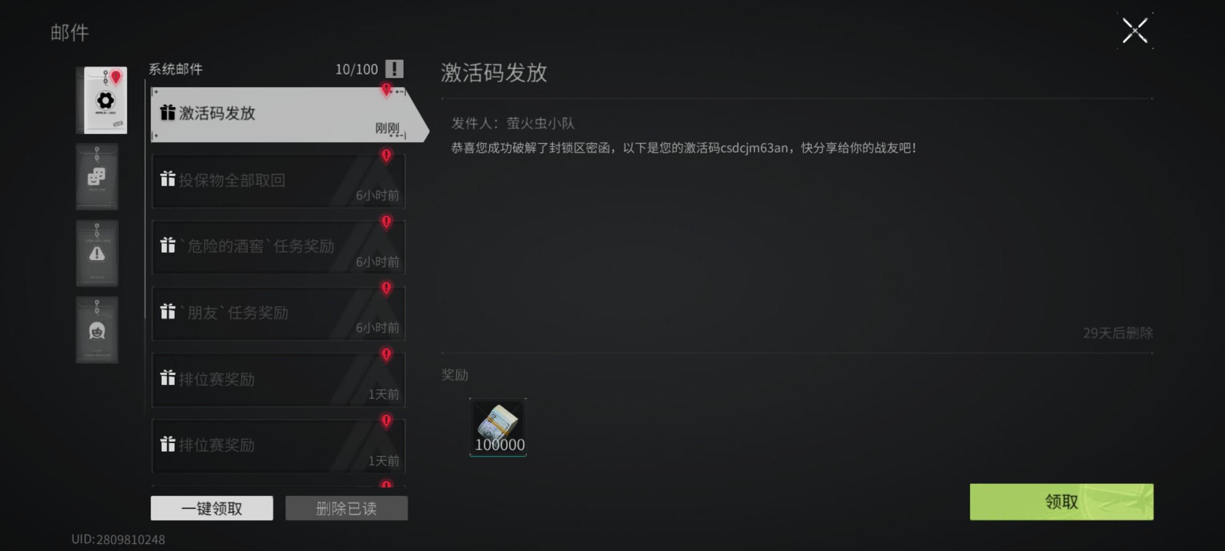Select the currently open 激活码发放 mail

pos(289,115)
